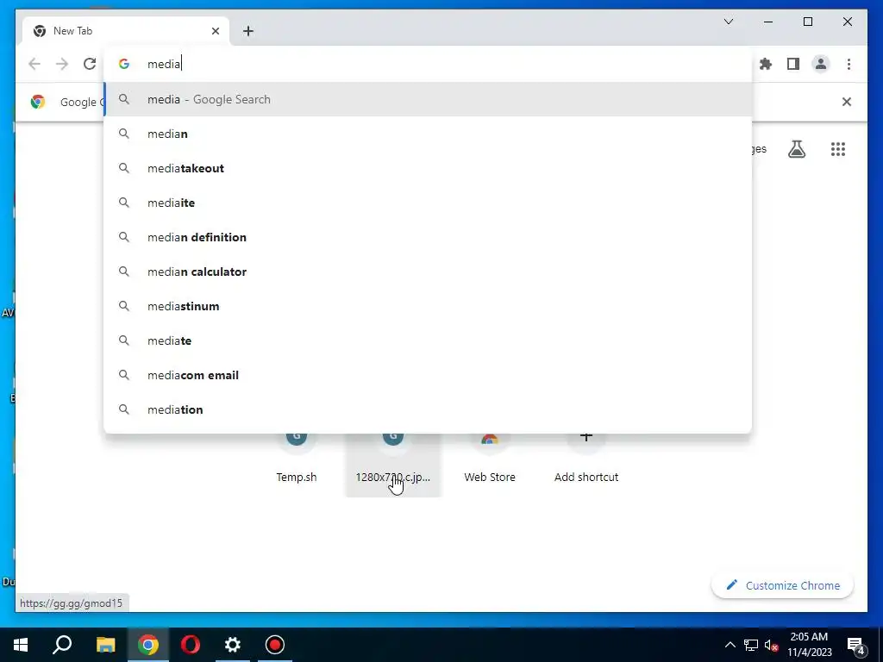883x662 pixels.
Task: Reload the page with refresh icon
Action: pos(90,64)
